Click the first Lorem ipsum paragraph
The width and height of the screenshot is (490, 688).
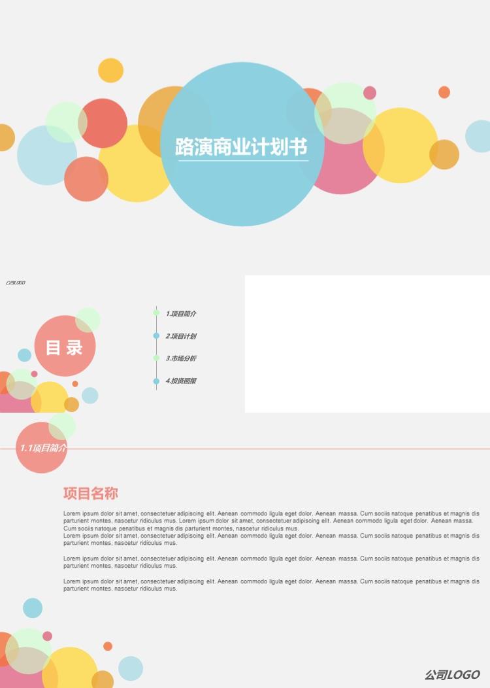271,521
